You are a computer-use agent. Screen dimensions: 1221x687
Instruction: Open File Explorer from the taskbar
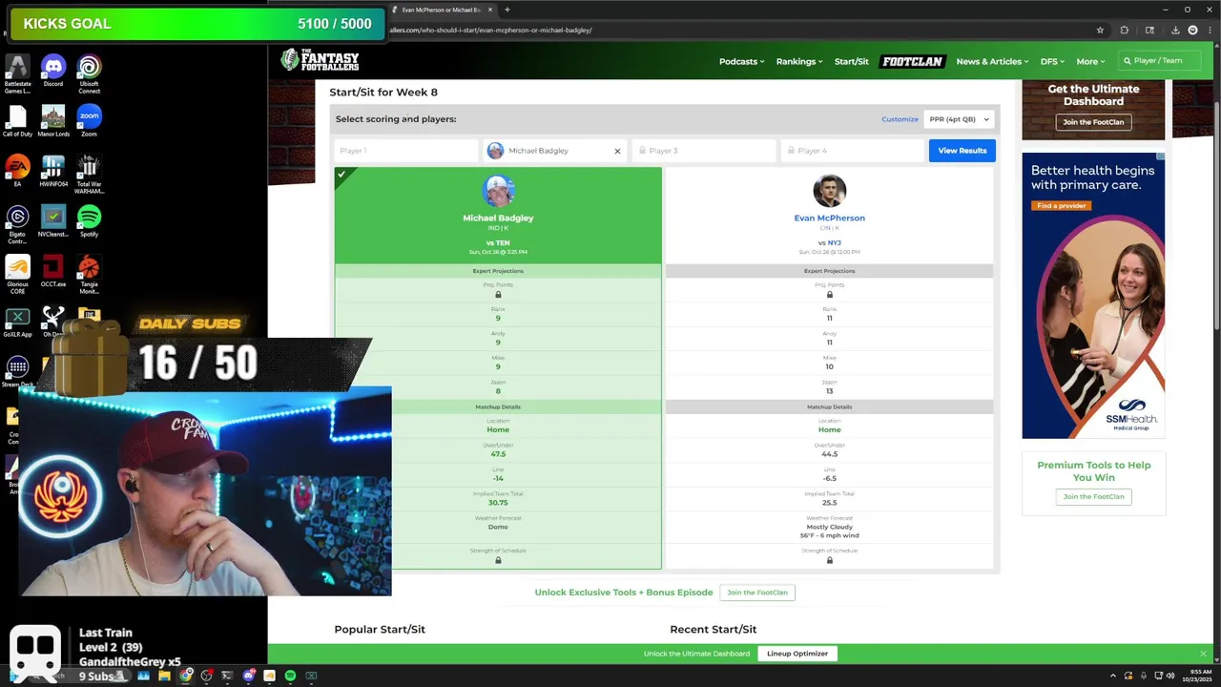[x=164, y=676]
